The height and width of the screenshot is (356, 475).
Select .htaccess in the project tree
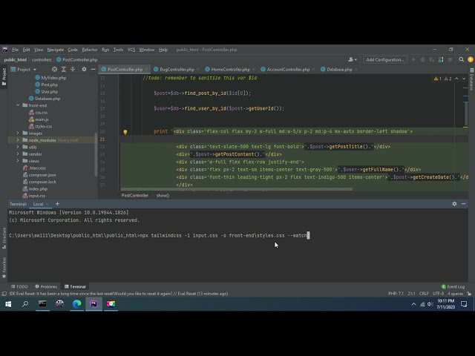point(34,168)
